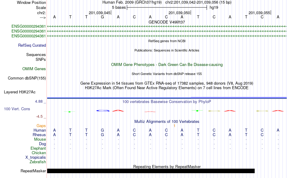Click the OMIM Gene Phenotypes track title
Screen dimensions: 287x178
[x=167, y=65]
